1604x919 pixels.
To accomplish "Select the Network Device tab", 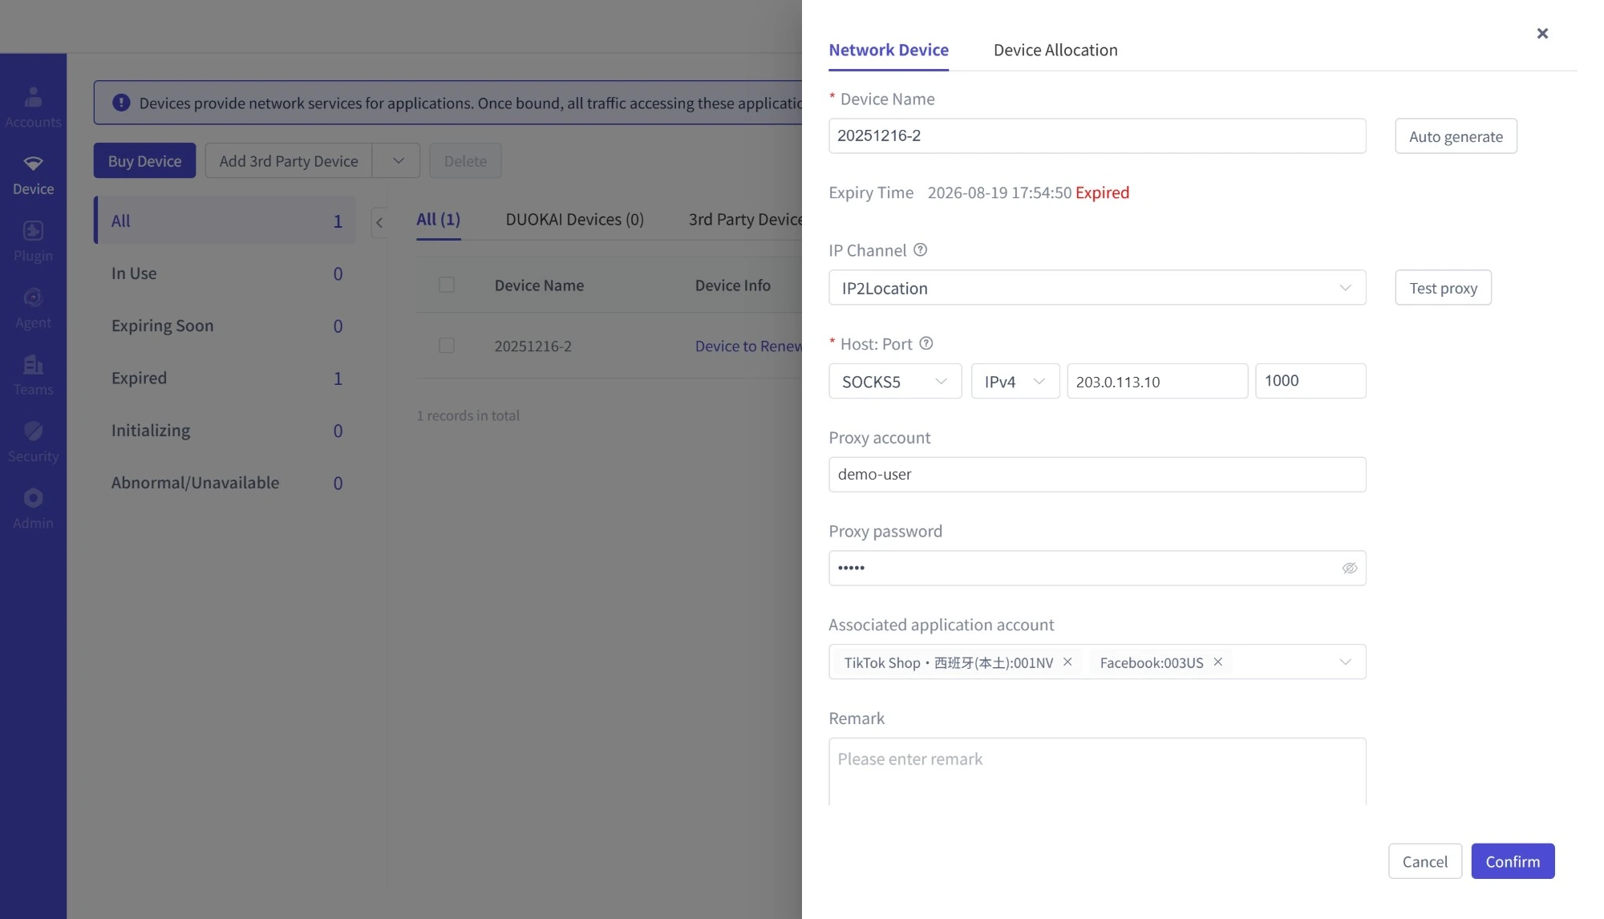I will 889,50.
